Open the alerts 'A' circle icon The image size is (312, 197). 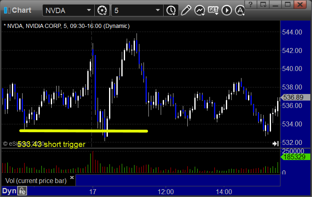(x=240, y=10)
